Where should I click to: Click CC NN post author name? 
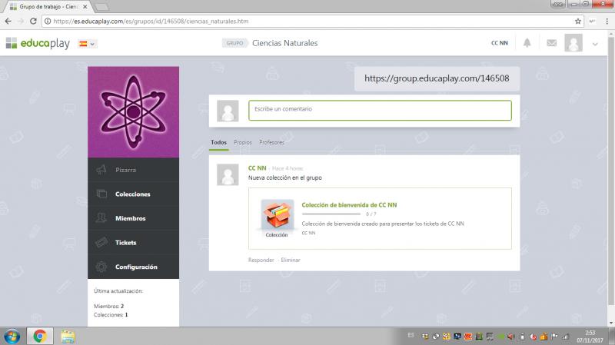coord(258,168)
